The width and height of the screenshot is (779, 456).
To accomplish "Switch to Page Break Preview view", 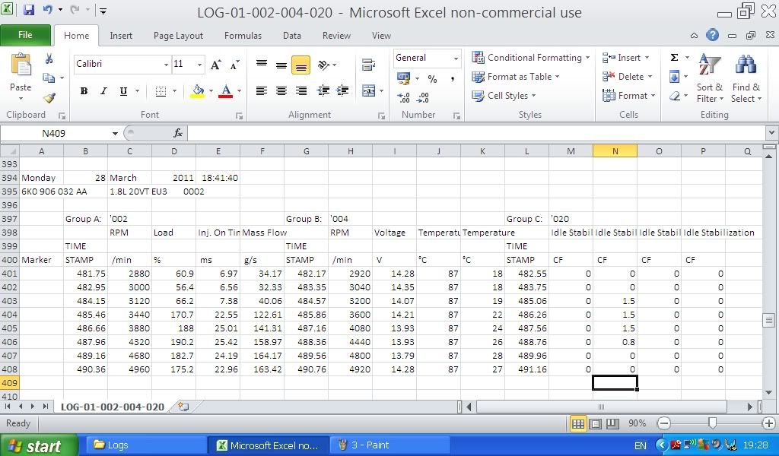I will click(x=612, y=423).
